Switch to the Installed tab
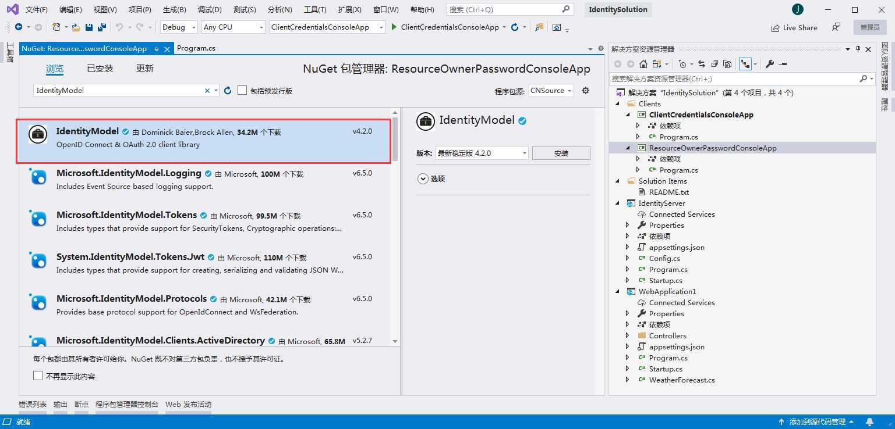The width and height of the screenshot is (895, 429). 100,69
